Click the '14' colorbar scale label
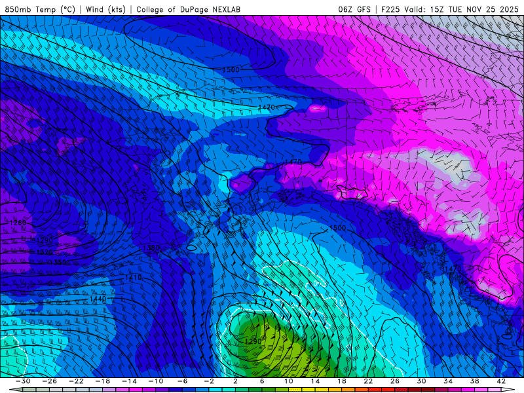 pyautogui.click(x=315, y=381)
